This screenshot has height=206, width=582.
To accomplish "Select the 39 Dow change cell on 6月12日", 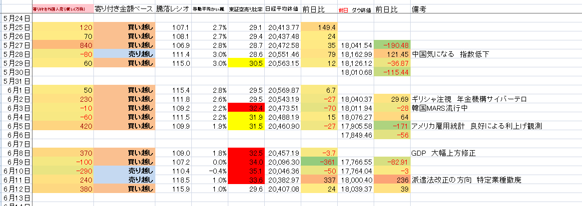I will pos(392,188).
